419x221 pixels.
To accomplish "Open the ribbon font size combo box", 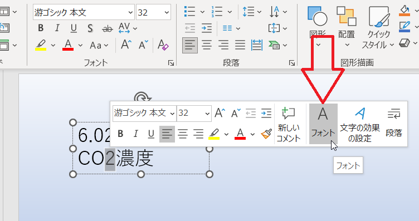I will point(153,12).
